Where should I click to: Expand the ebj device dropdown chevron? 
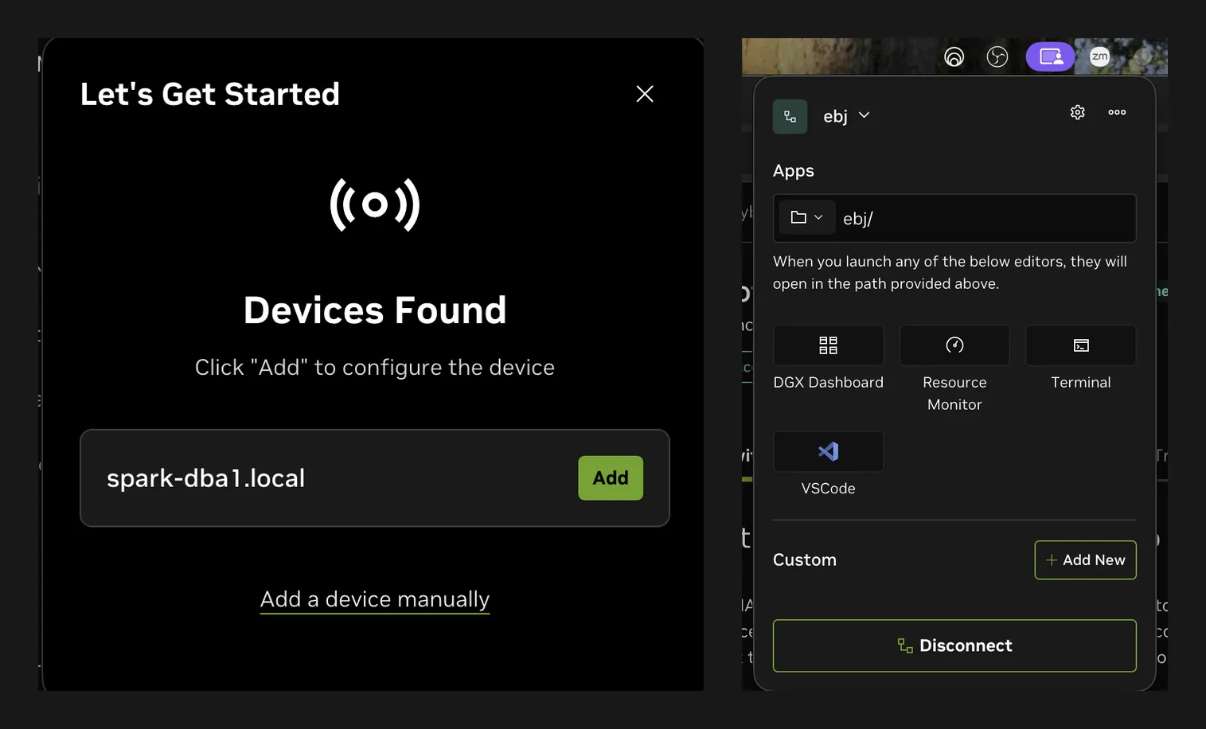click(864, 115)
